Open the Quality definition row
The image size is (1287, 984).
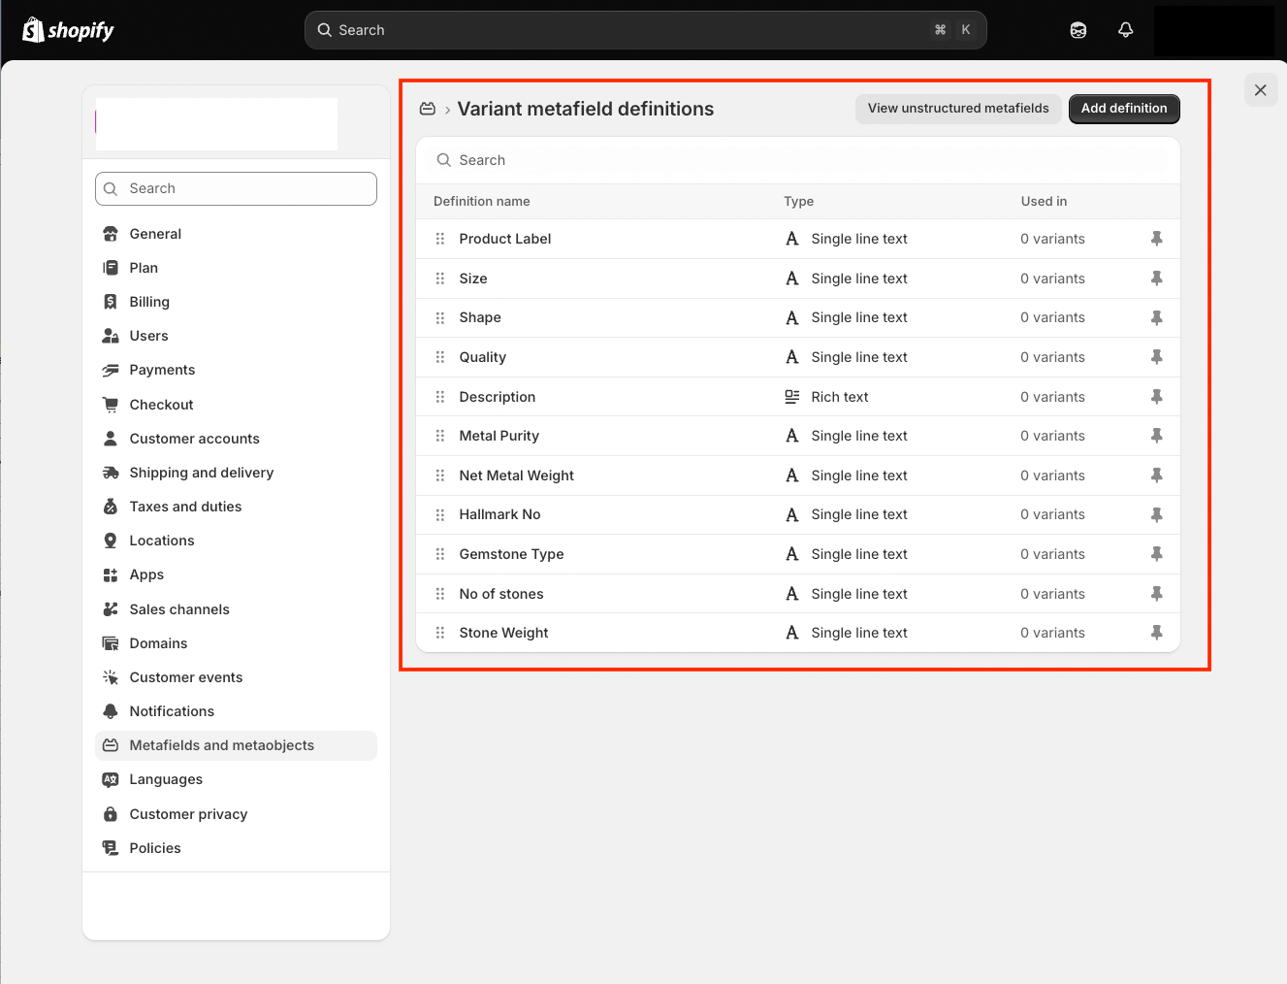point(798,357)
